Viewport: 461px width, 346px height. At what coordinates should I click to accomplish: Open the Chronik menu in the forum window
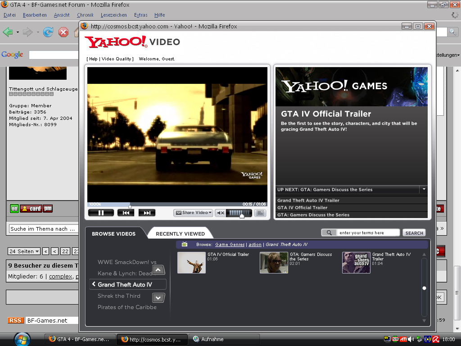(85, 15)
